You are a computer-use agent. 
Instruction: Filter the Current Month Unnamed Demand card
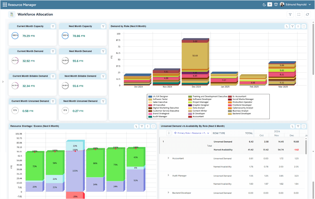coord(53,101)
